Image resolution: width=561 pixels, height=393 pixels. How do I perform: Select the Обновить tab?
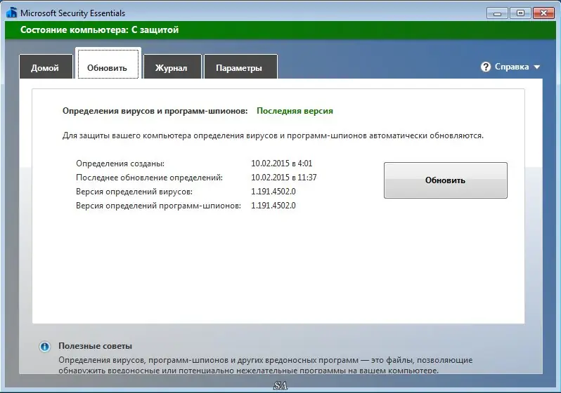(x=108, y=65)
